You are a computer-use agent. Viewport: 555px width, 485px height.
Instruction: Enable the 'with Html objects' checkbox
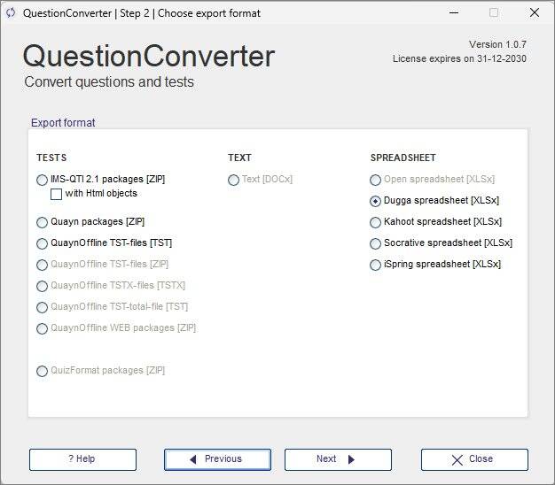pyautogui.click(x=56, y=194)
